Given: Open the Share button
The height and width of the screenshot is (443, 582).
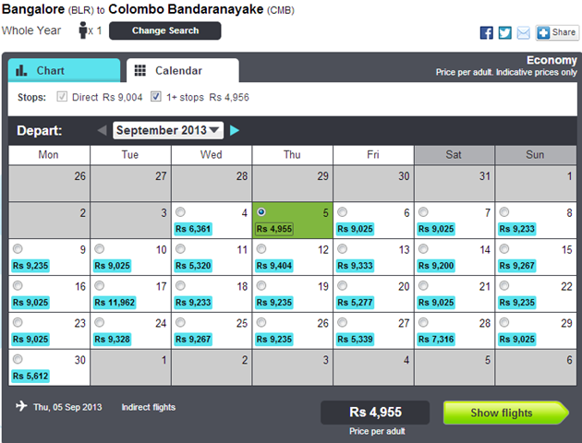Looking at the screenshot, I should (x=557, y=32).
